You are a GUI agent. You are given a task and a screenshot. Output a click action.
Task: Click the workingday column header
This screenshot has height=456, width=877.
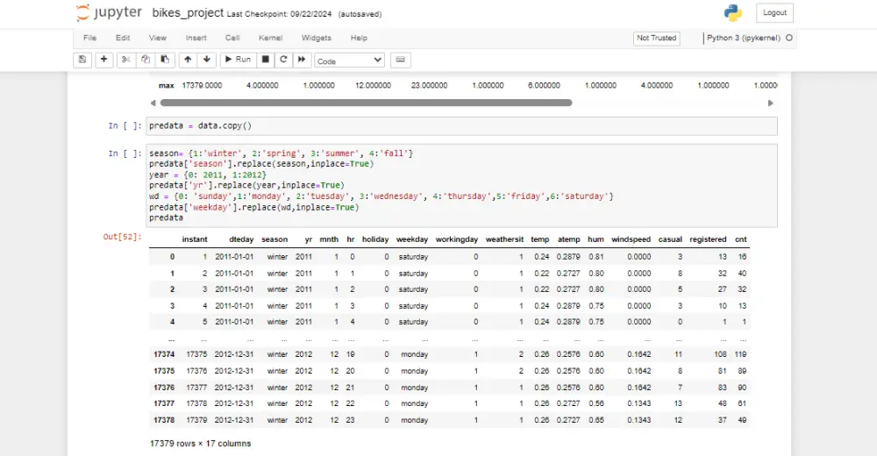coord(456,239)
